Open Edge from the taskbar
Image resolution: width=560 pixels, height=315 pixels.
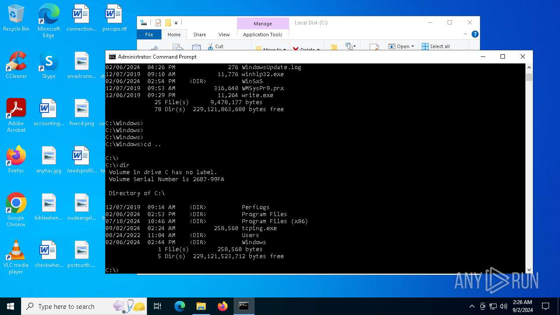[x=180, y=306]
